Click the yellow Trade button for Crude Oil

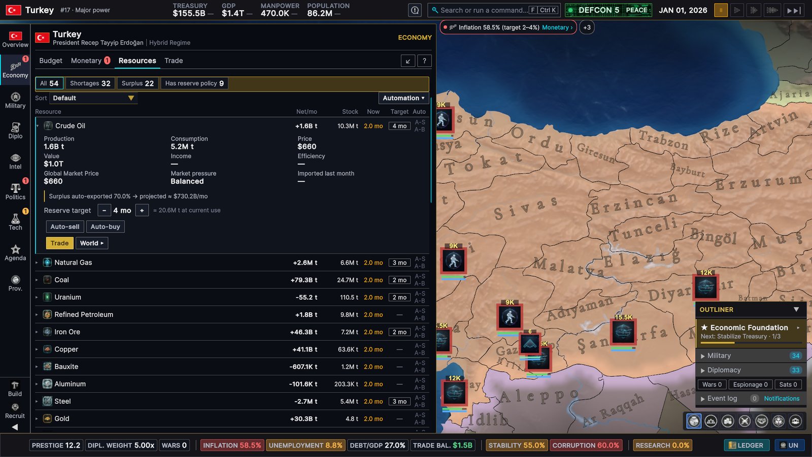click(x=59, y=243)
